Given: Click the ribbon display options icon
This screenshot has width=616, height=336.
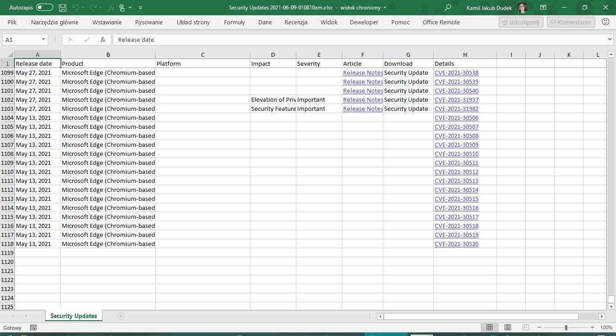Looking at the screenshot, I should pos(543,8).
